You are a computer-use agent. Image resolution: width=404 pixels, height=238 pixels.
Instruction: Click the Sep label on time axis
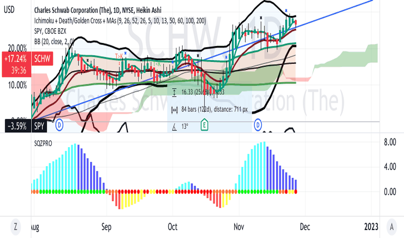(106, 227)
